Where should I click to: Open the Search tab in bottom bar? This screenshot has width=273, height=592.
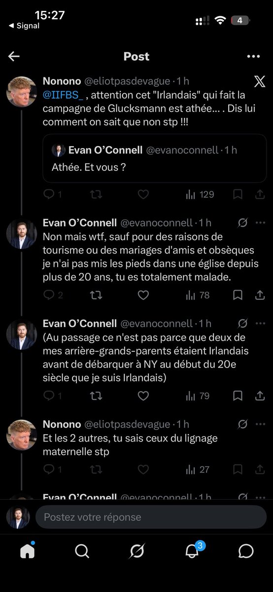coord(82,551)
